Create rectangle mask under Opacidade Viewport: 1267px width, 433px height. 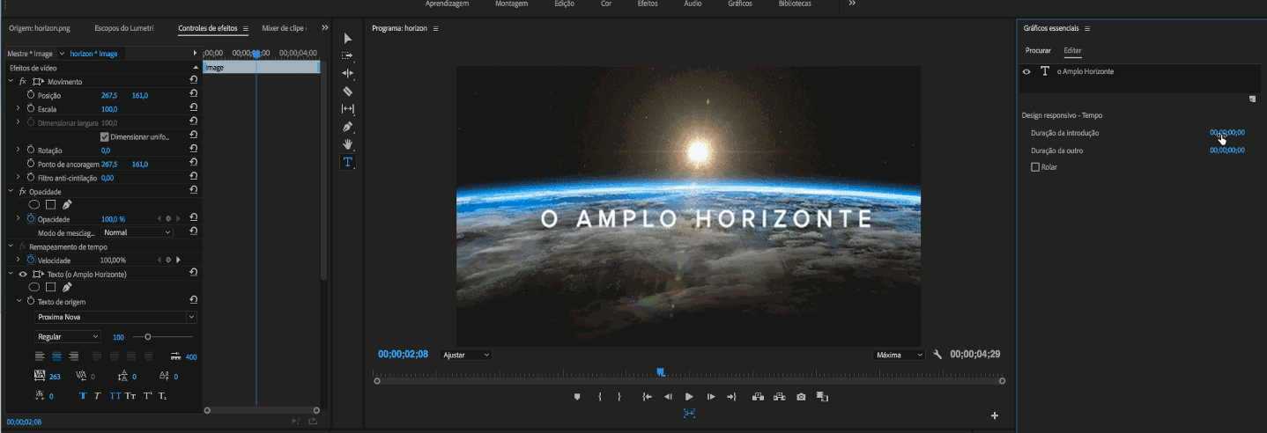coord(50,204)
